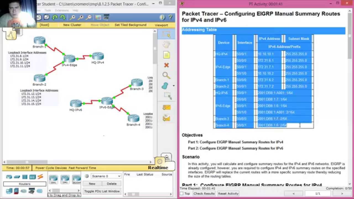
Task: Click the New scenario button
Action: (92, 184)
